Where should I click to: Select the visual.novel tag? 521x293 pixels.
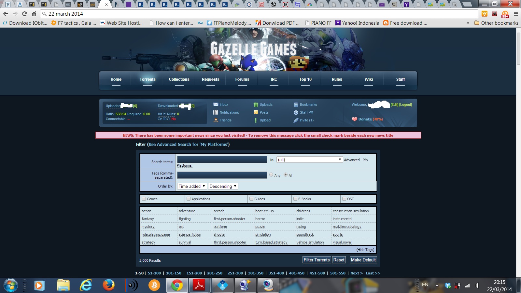click(x=342, y=242)
